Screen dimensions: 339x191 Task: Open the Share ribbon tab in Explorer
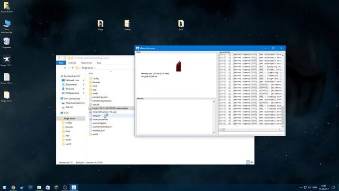tap(86, 63)
